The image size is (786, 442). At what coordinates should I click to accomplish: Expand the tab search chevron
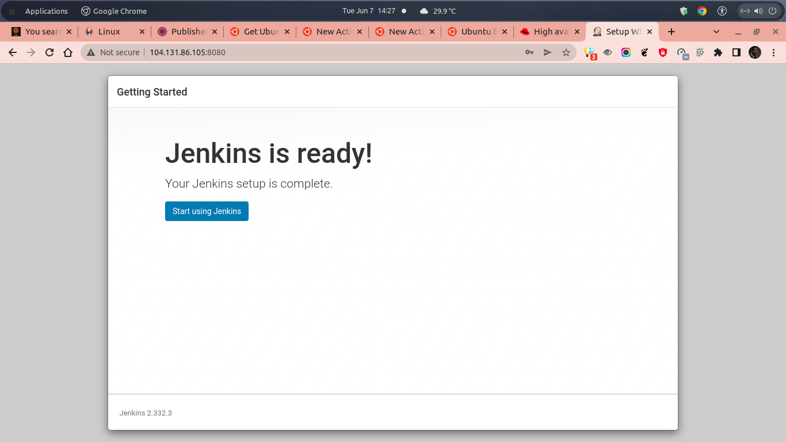716,32
